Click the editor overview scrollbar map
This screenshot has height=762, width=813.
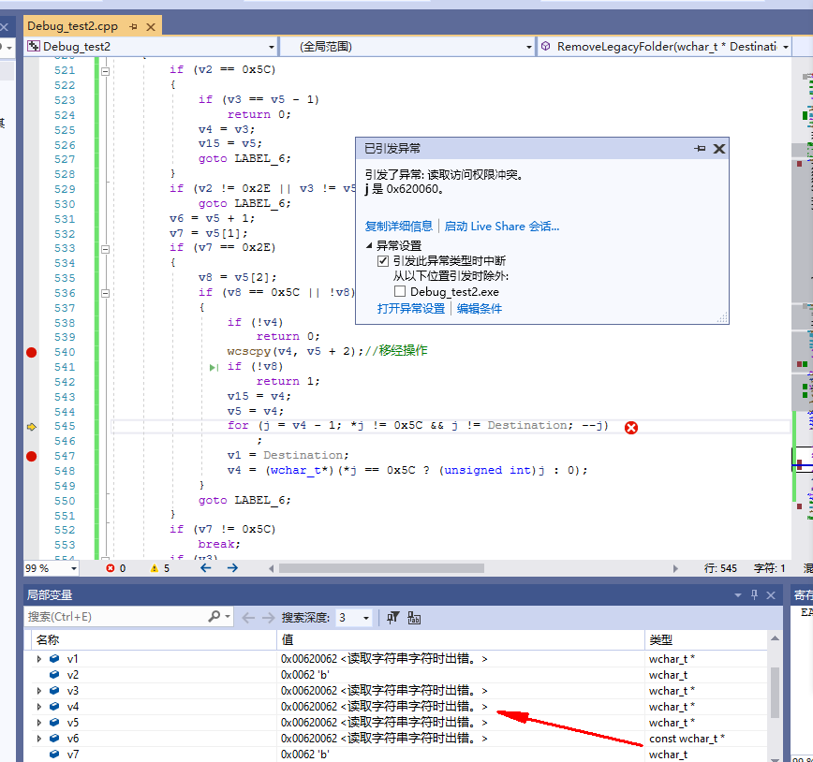click(x=802, y=308)
